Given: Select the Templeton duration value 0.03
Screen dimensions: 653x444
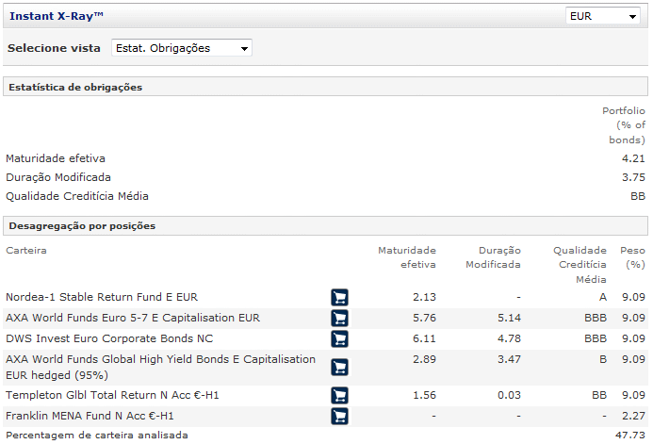Looking at the screenshot, I should (509, 395).
